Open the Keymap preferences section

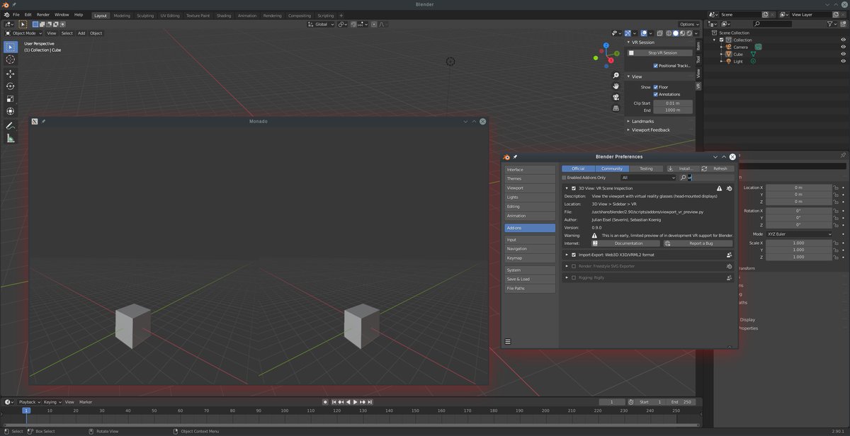point(530,258)
